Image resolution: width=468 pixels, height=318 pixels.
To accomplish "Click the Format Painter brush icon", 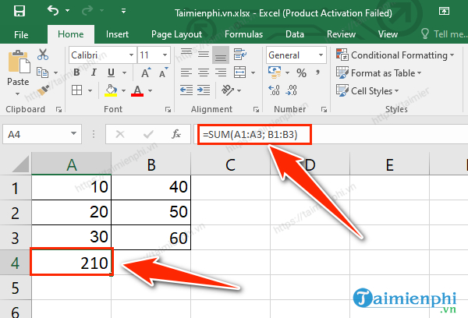I will pos(43,90).
